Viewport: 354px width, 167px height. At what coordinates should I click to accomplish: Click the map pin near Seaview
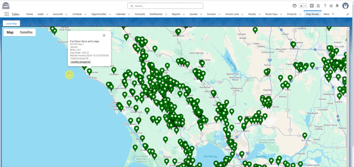[x=90, y=72]
